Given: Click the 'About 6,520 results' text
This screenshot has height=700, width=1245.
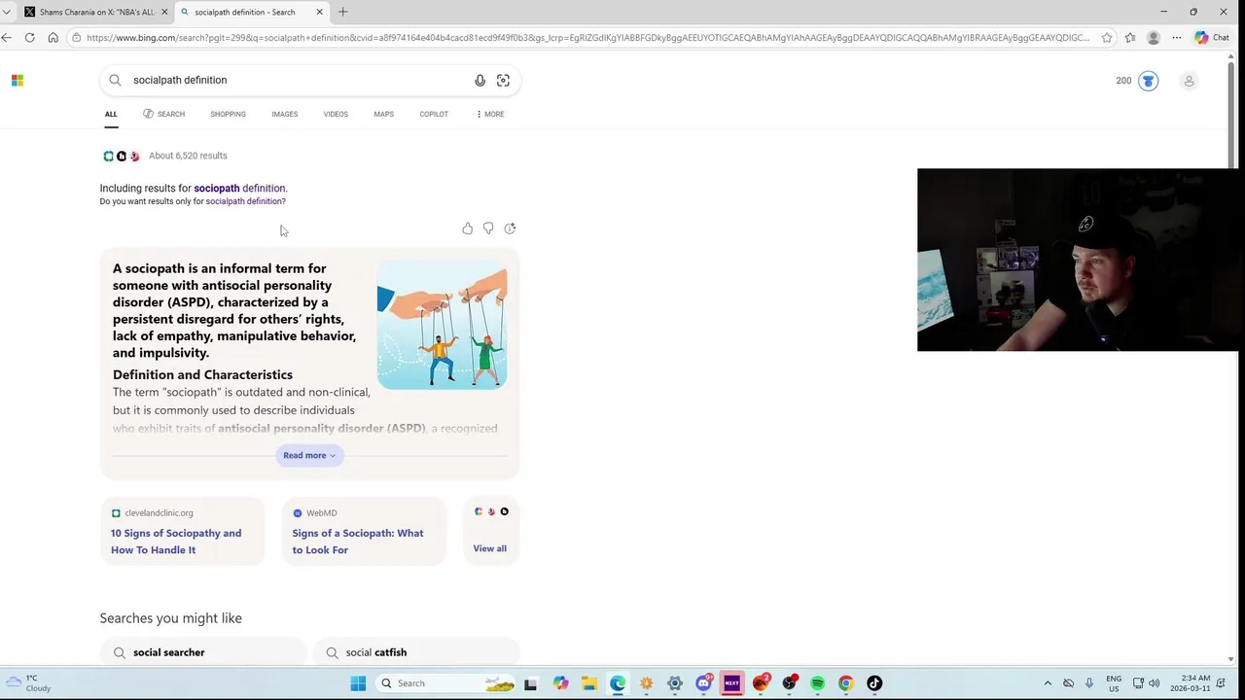Looking at the screenshot, I should [x=188, y=156].
